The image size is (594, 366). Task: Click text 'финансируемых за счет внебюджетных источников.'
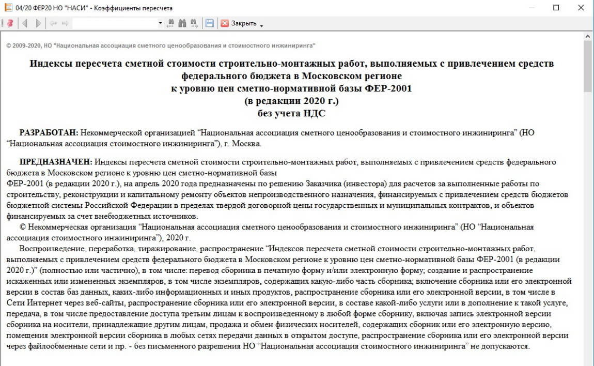102,216
